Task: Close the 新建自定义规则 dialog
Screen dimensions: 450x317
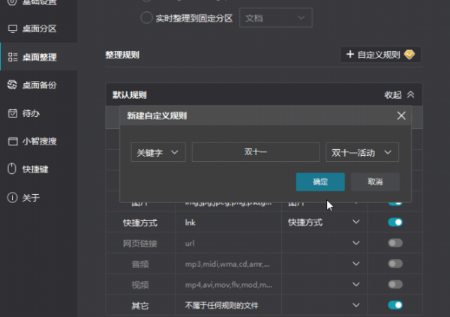Action: tap(401, 115)
